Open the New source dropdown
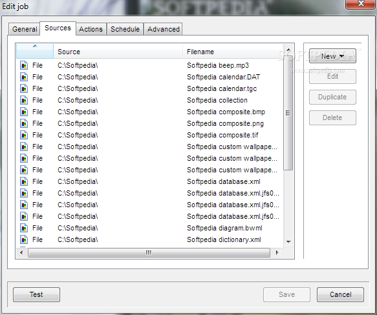Viewport: 377px width, 315px height. (332, 56)
